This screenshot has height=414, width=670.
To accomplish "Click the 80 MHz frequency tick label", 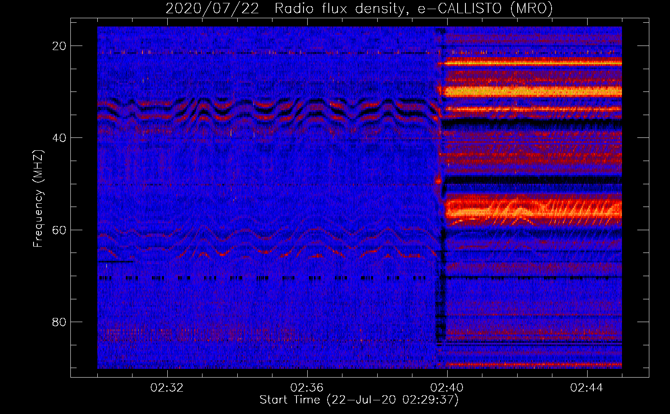I will [60, 322].
